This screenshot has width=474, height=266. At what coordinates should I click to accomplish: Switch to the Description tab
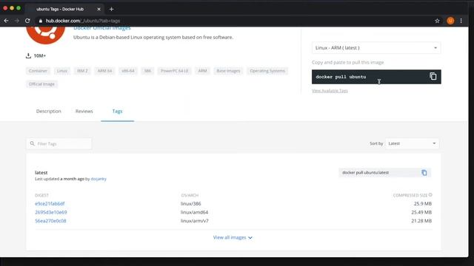coord(49,112)
